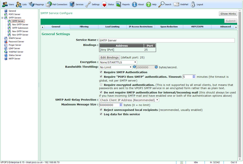Image resolution: width=243 pixels, height=164 pixels.
Task: Select the WebMail Server tree icon
Action: pyautogui.click(x=6, y=52)
